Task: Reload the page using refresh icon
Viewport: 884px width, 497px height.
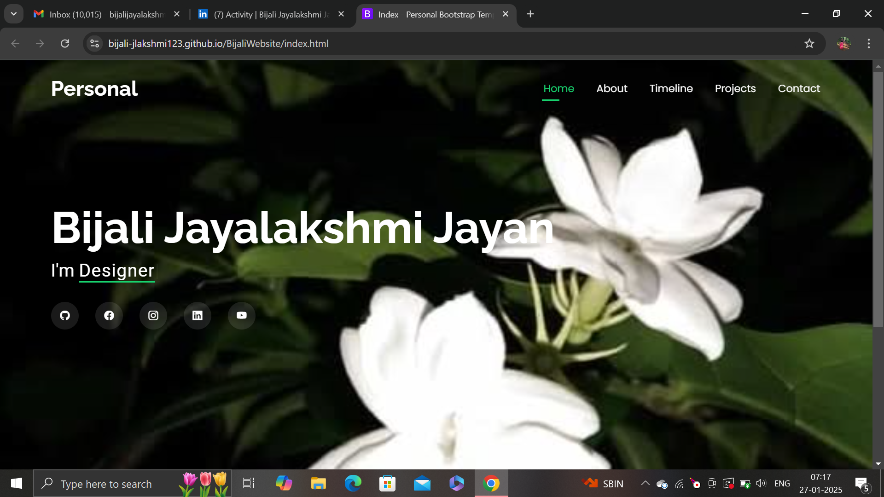Action: (65, 44)
